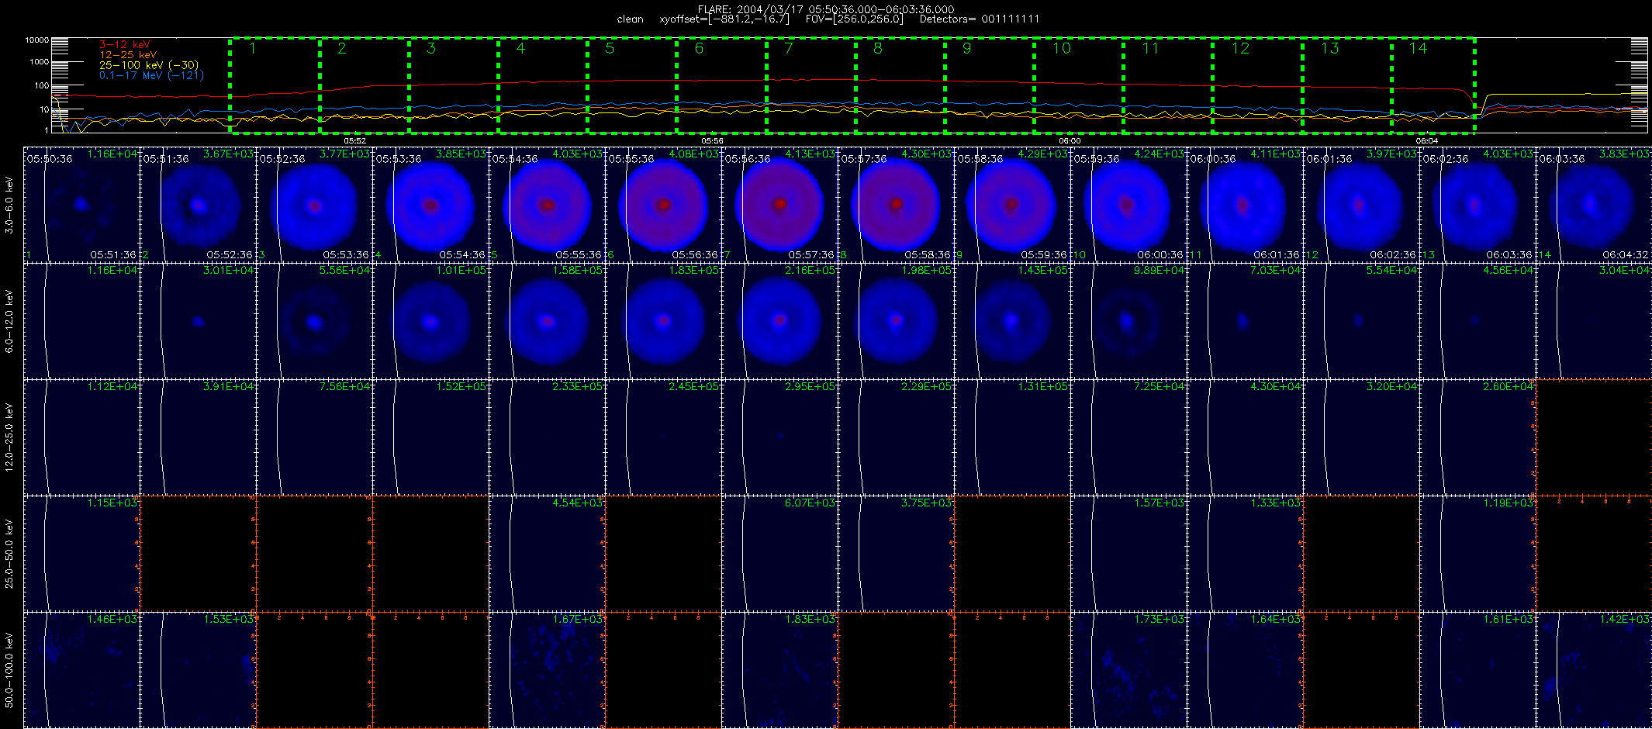Click the 6.0-12.0 keV row label

(9, 321)
